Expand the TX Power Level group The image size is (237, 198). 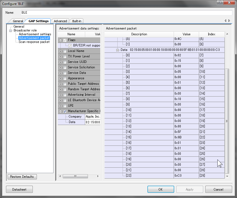click(60, 57)
